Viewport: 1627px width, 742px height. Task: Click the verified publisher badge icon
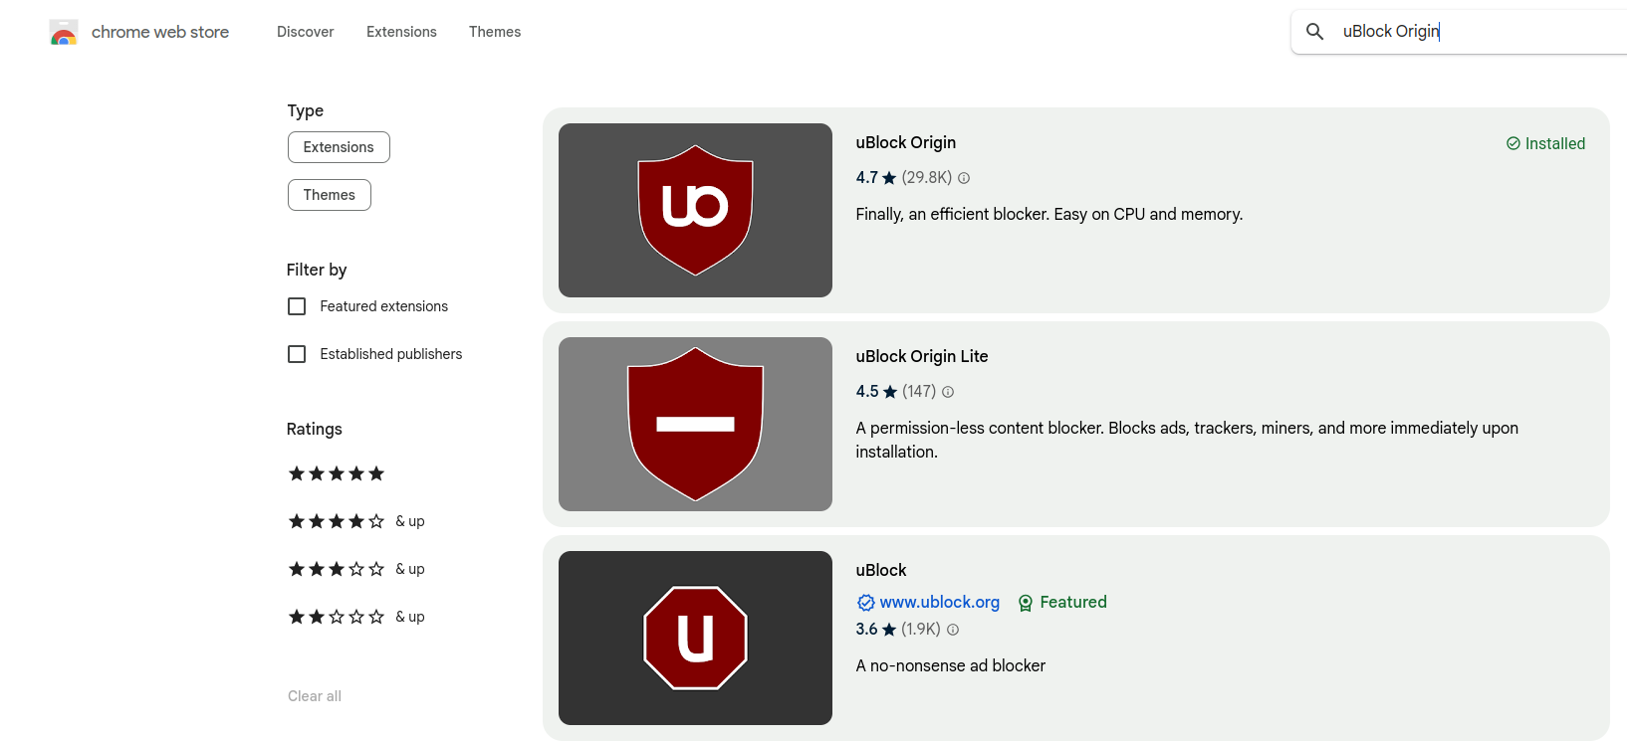tap(866, 603)
